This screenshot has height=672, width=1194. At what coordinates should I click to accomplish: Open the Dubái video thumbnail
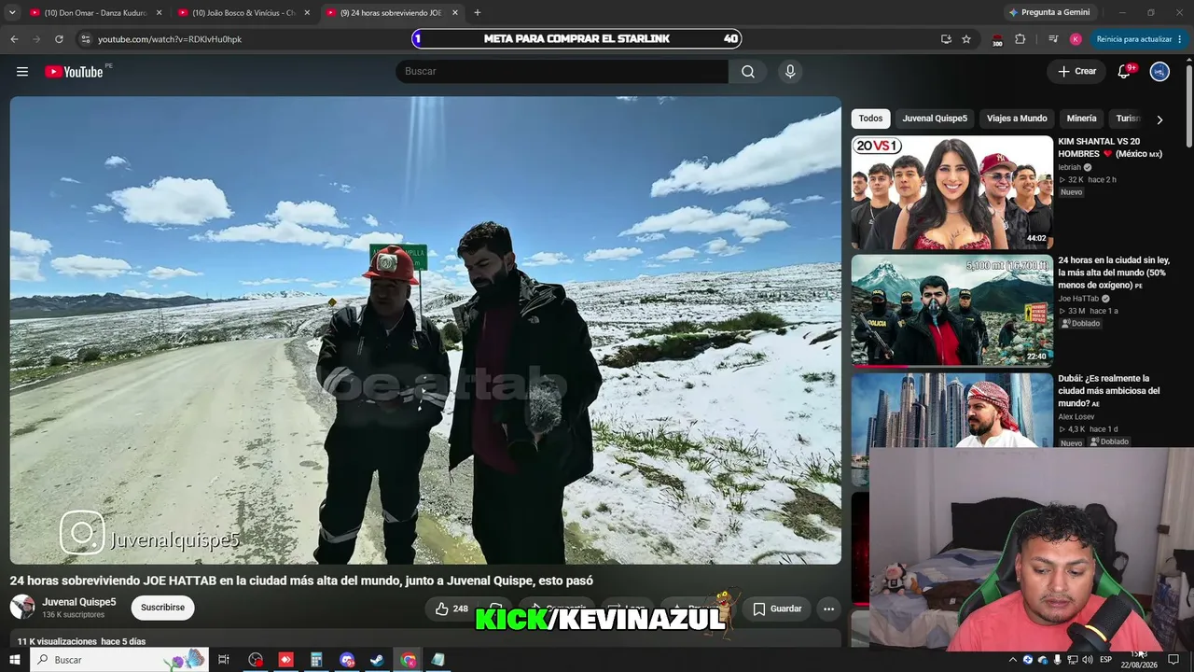[x=951, y=411]
